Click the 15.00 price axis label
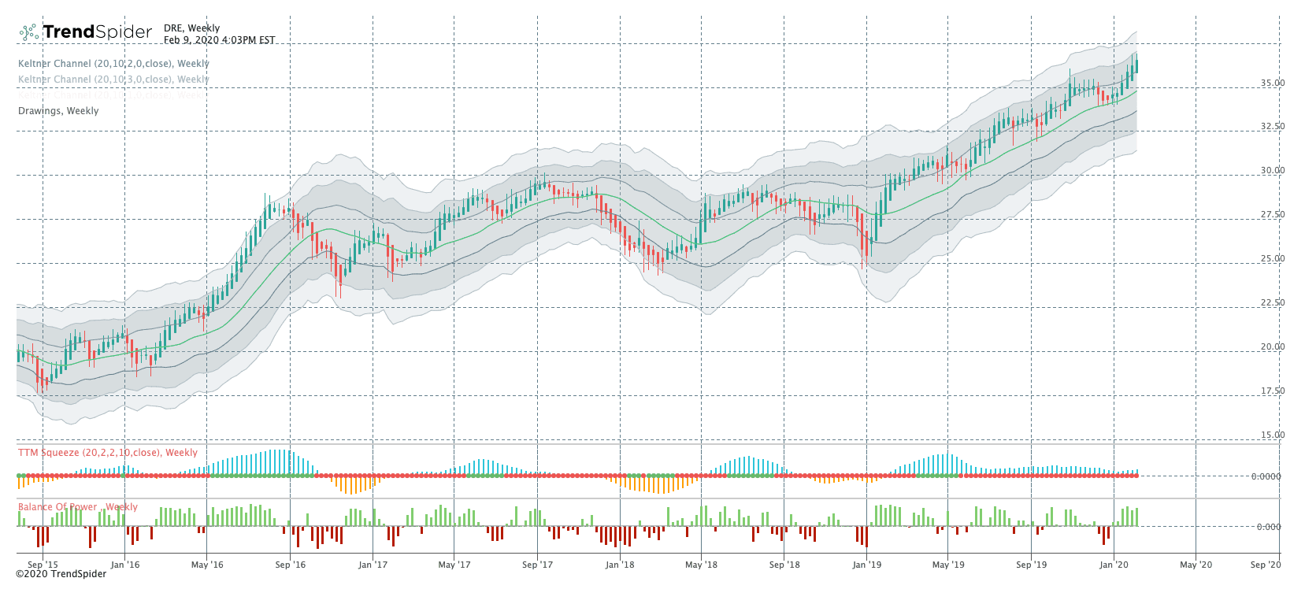Screen dimensions: 1305x589 pos(1273,435)
